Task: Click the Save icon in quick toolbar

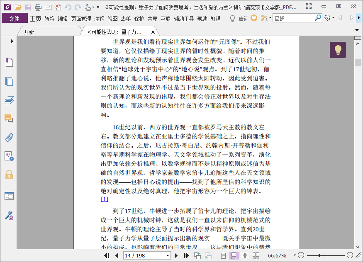Action: pos(28,7)
